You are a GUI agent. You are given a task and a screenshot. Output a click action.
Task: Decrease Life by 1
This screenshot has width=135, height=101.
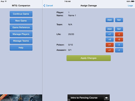coord(119,34)
